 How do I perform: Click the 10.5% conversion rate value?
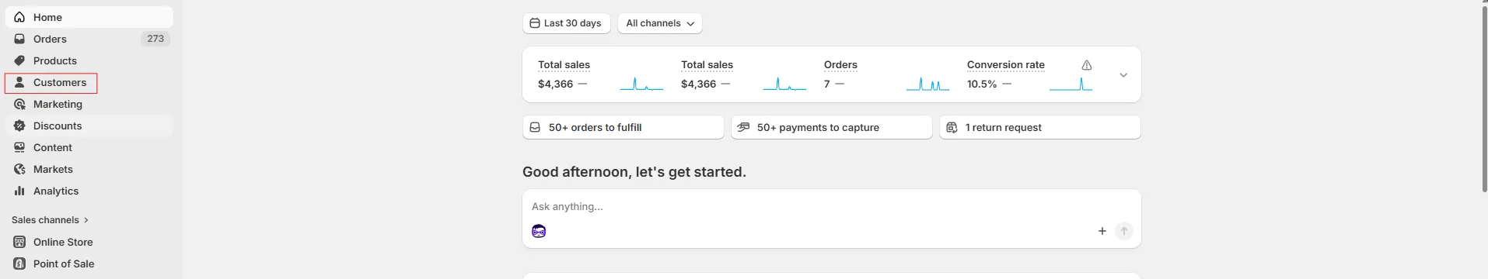pyautogui.click(x=982, y=84)
